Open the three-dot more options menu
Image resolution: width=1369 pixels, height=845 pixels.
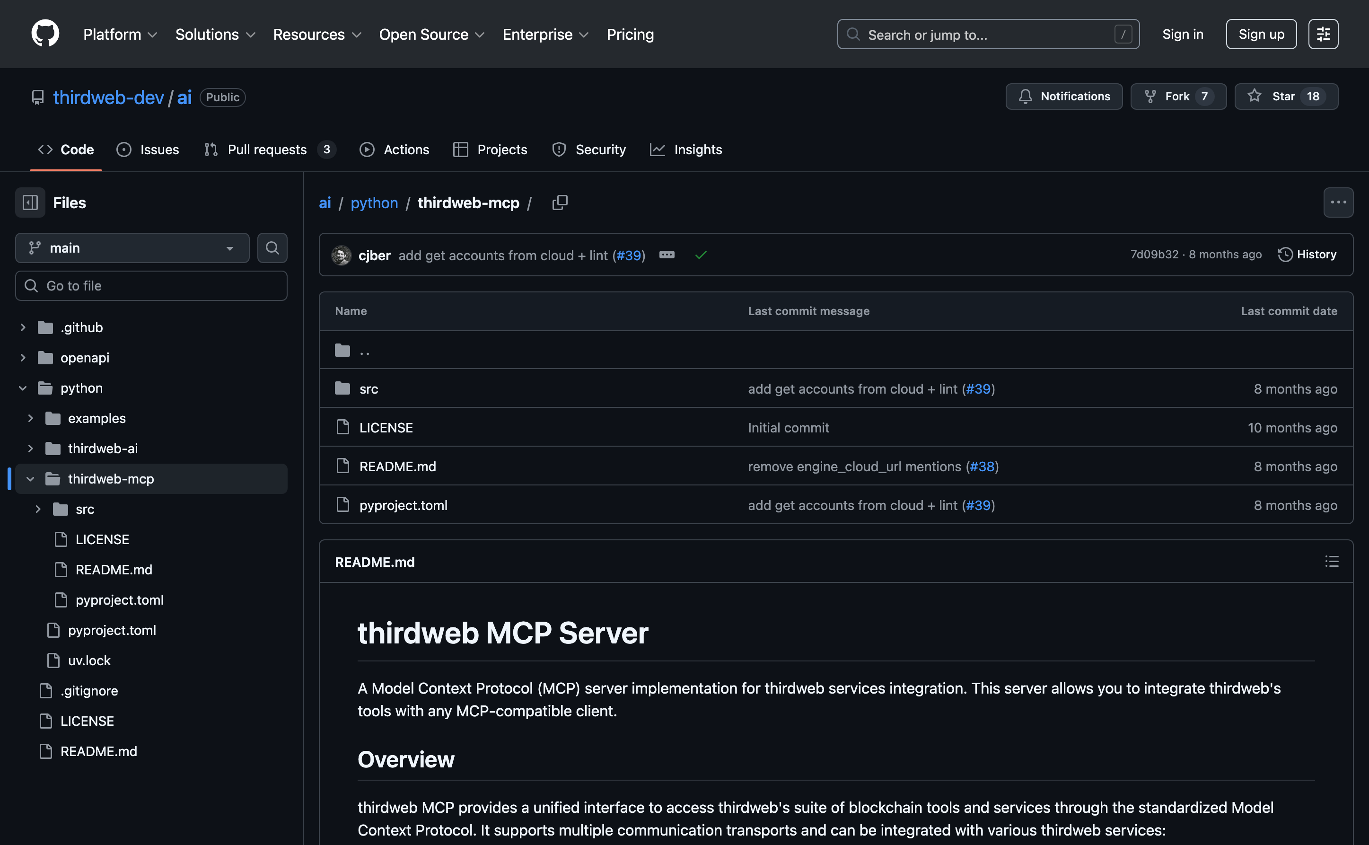1338,202
